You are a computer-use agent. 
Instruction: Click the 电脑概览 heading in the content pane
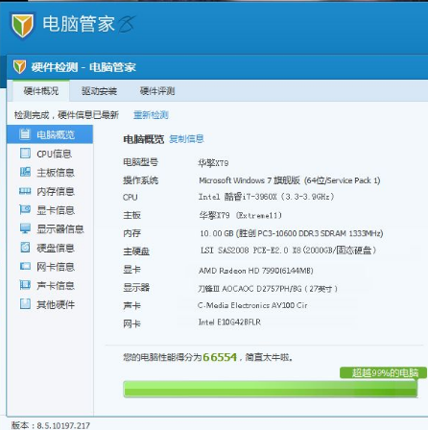[143, 139]
